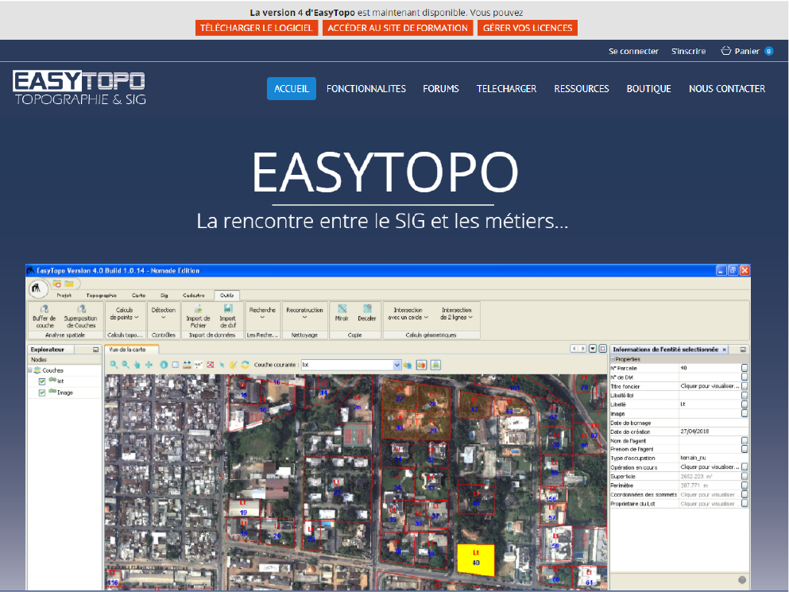Open the FONCTIONNALITES menu item
Screen dimensions: 789x592
(x=365, y=89)
